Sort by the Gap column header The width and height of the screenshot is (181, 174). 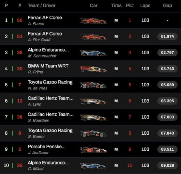pos(167,6)
